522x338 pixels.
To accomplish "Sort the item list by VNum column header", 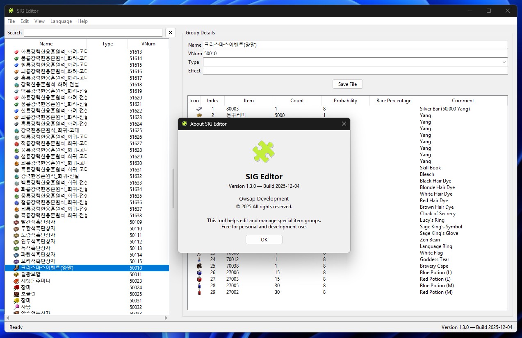I will pos(148,44).
